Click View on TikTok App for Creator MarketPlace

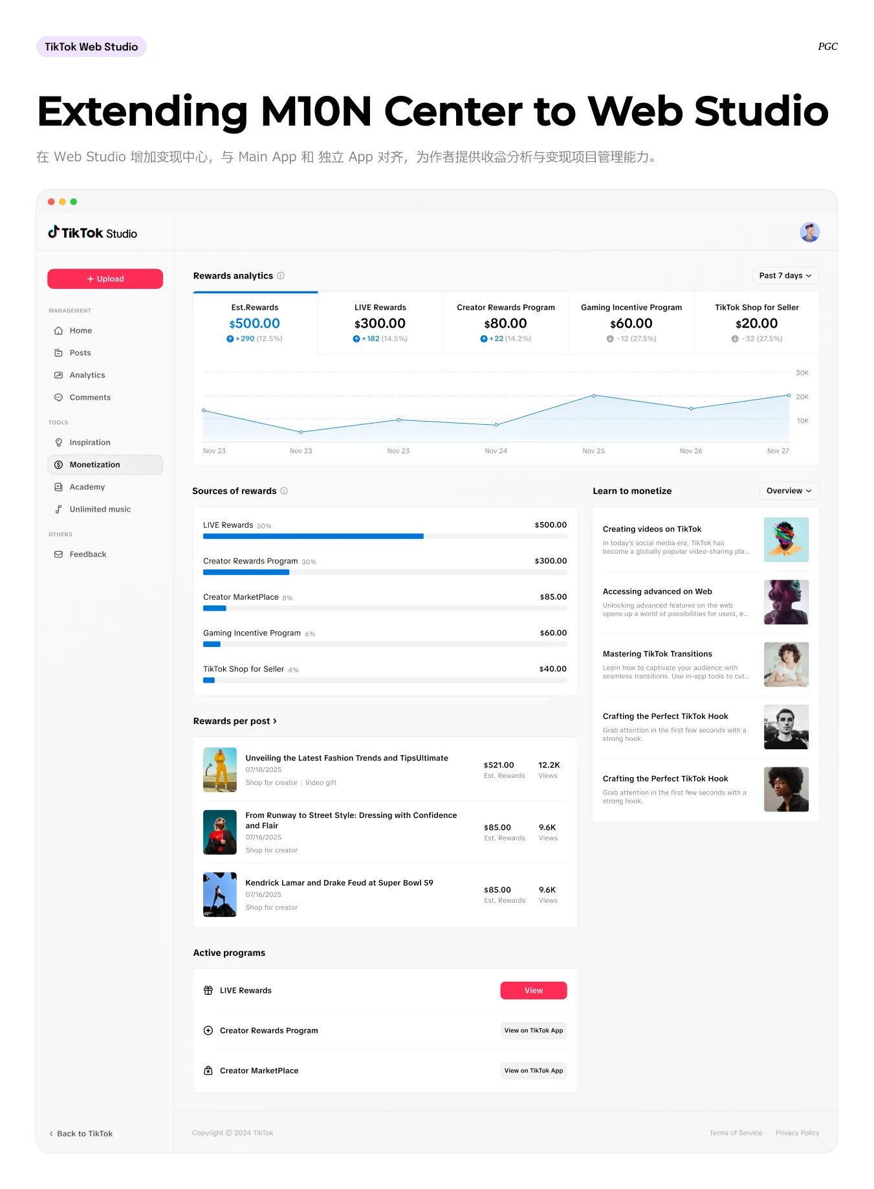click(x=534, y=1070)
